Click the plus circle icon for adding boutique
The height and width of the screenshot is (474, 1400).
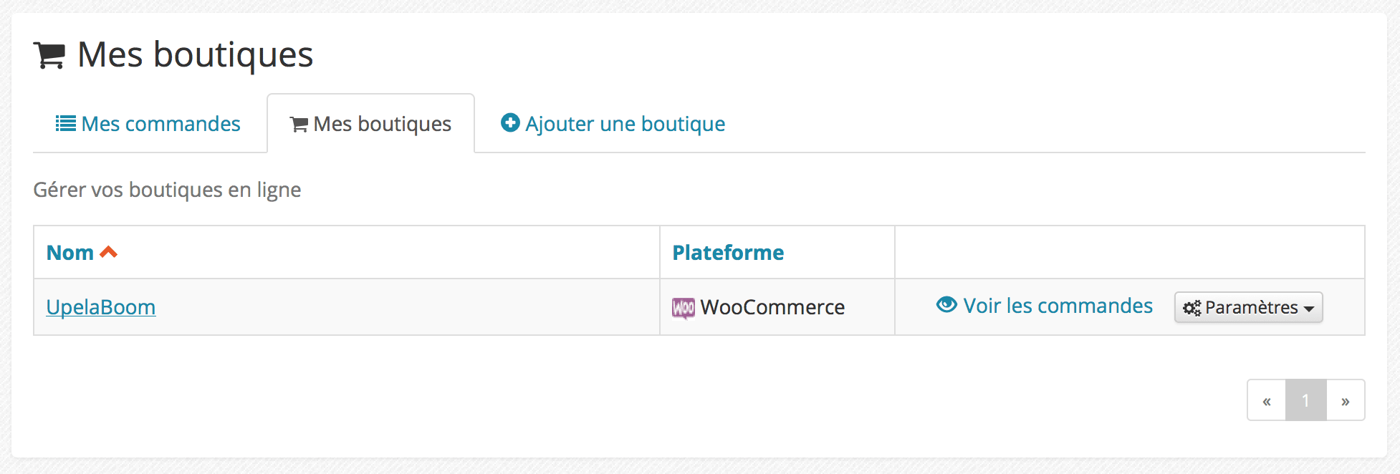click(x=510, y=122)
